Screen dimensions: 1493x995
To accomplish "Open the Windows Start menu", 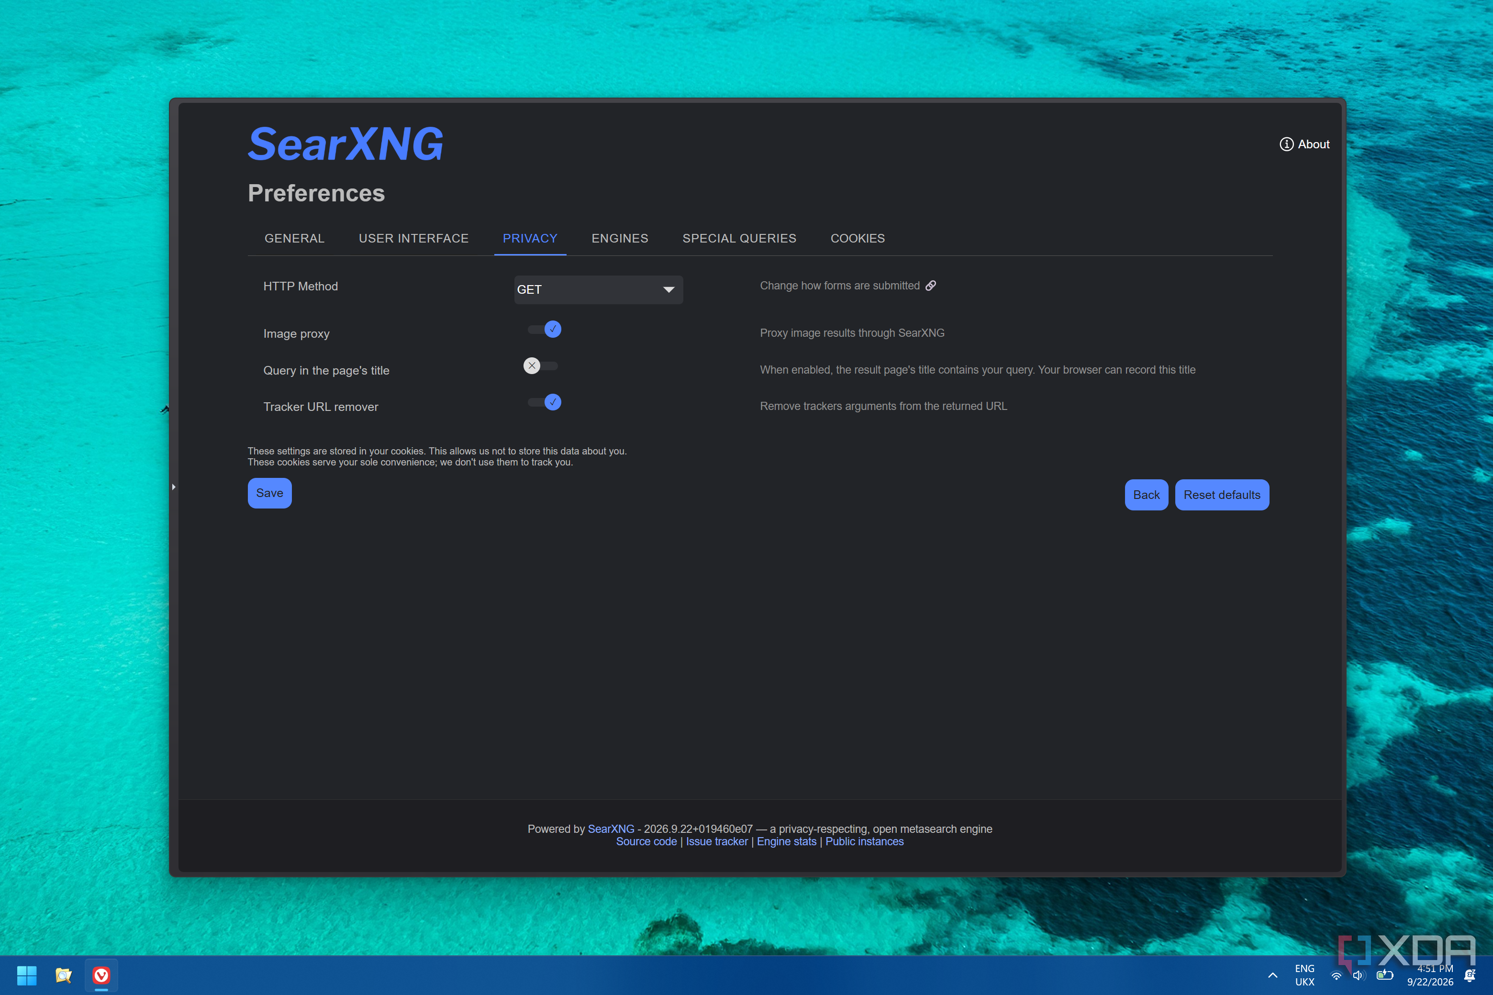I will pos(27,975).
